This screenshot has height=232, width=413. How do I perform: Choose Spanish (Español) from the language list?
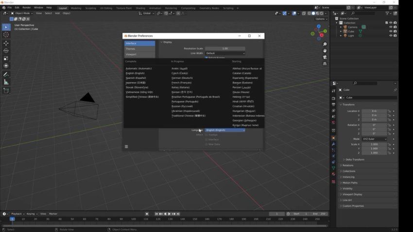click(136, 78)
